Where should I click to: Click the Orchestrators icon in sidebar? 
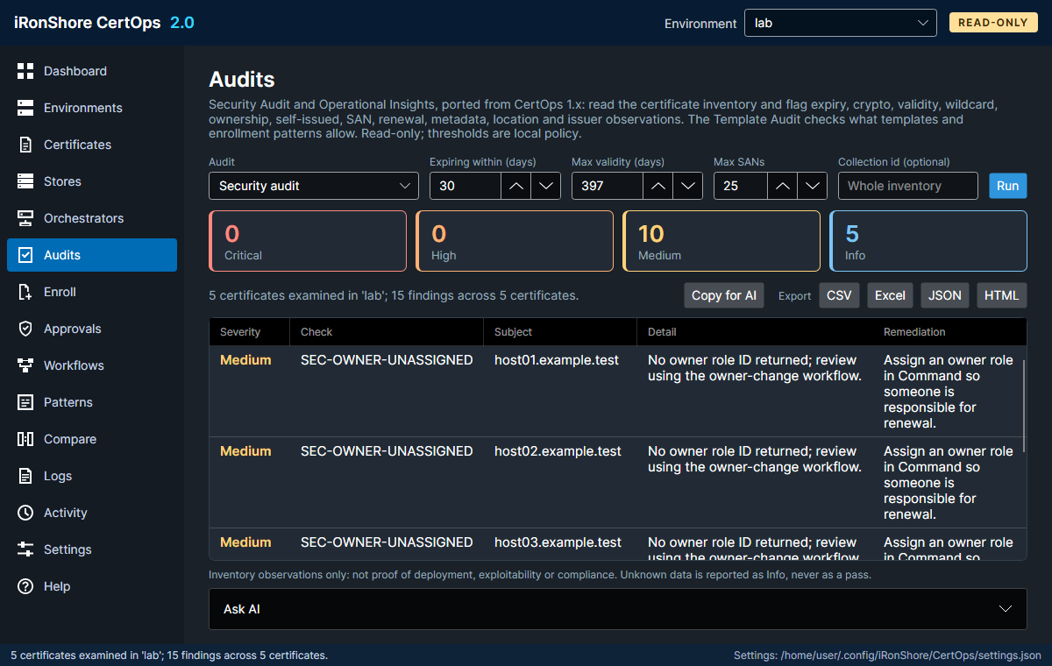[x=25, y=218]
